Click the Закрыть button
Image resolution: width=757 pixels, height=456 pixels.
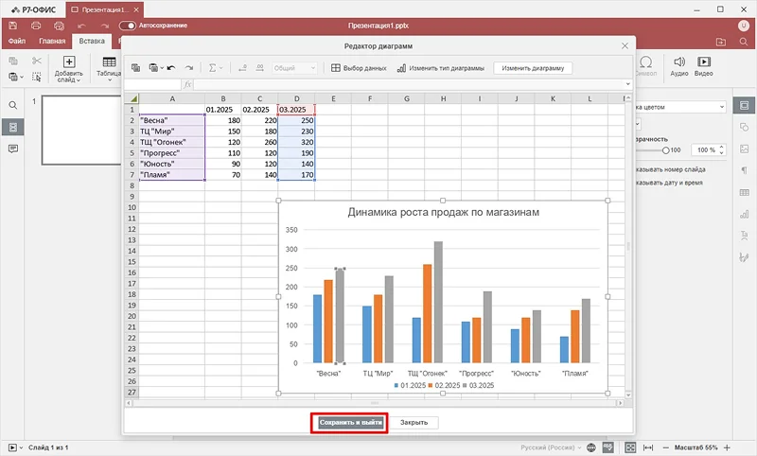[414, 422]
